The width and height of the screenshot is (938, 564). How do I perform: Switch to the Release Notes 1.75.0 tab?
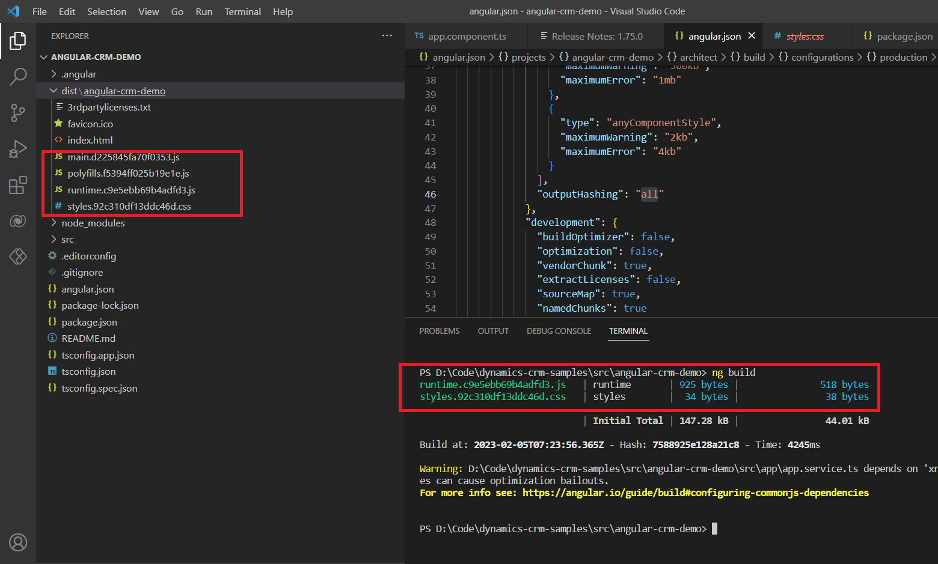tap(596, 36)
